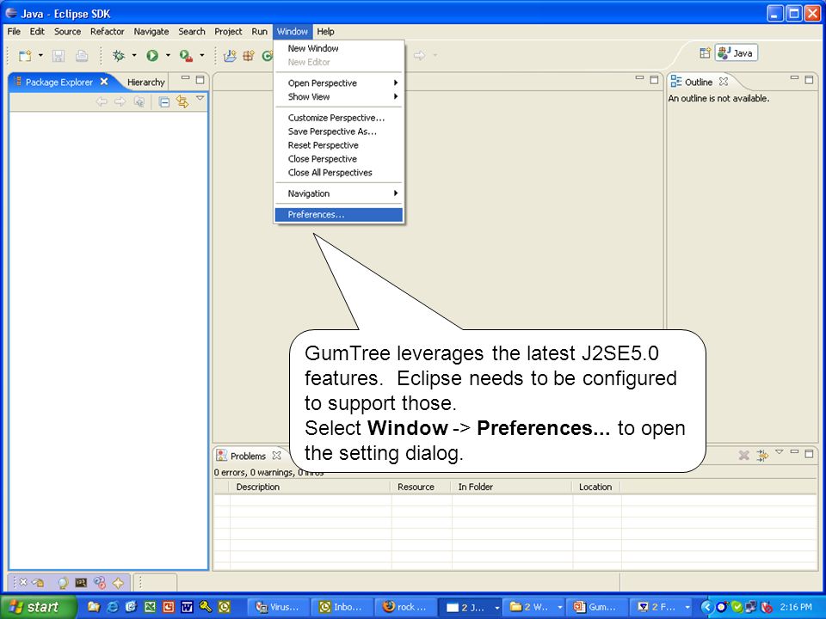Image resolution: width=826 pixels, height=619 pixels.
Task: Click the light bulb fast view icon
Action: tap(63, 583)
